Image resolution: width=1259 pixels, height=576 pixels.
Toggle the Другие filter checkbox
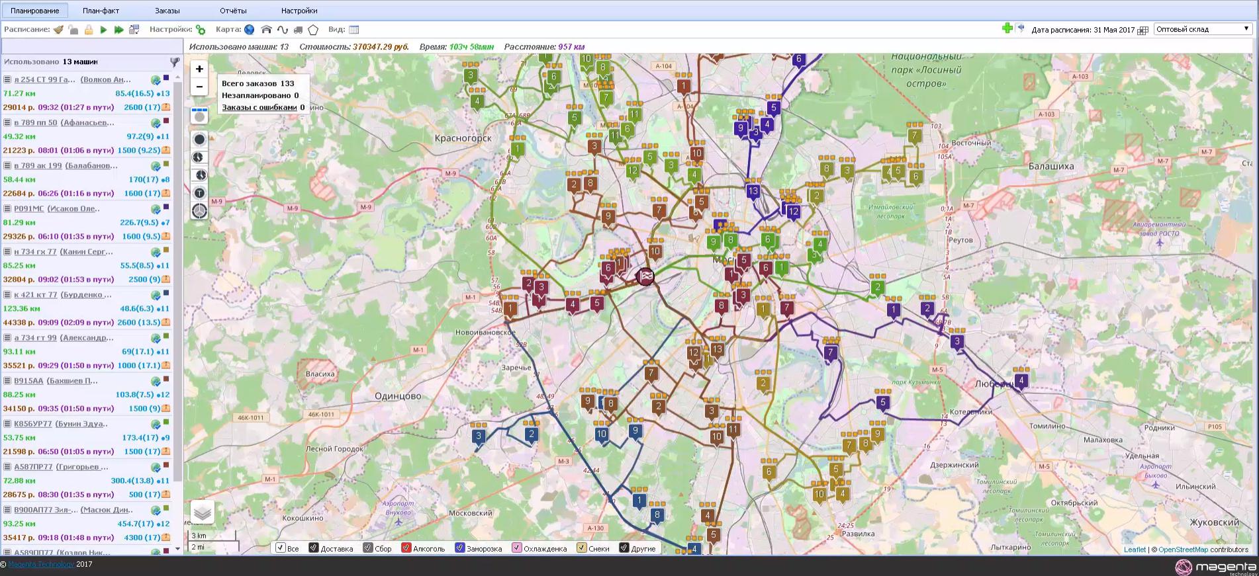(x=624, y=548)
